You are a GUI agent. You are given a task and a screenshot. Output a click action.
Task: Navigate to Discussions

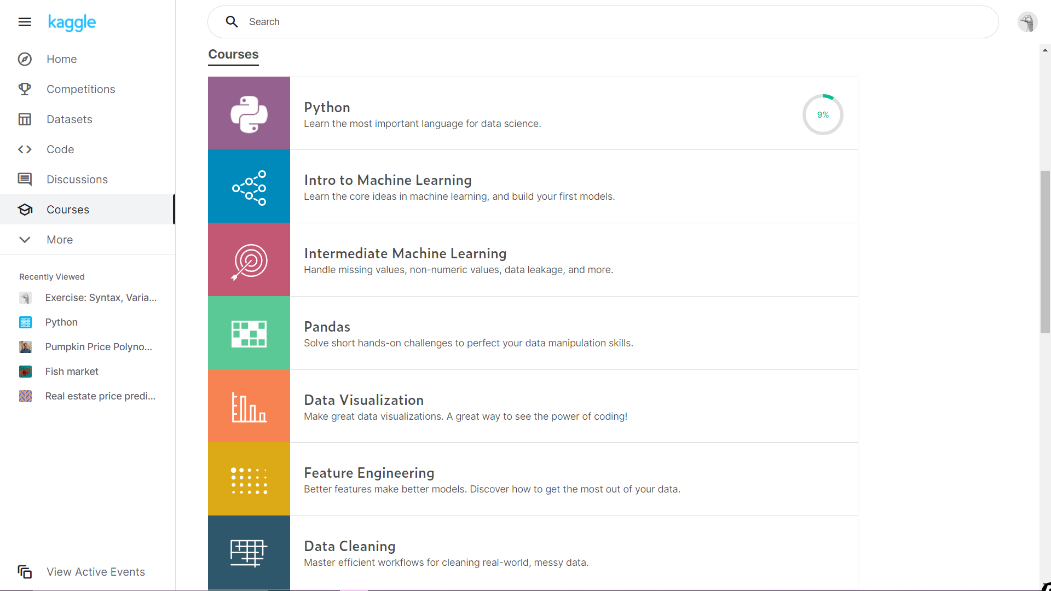[x=77, y=179]
